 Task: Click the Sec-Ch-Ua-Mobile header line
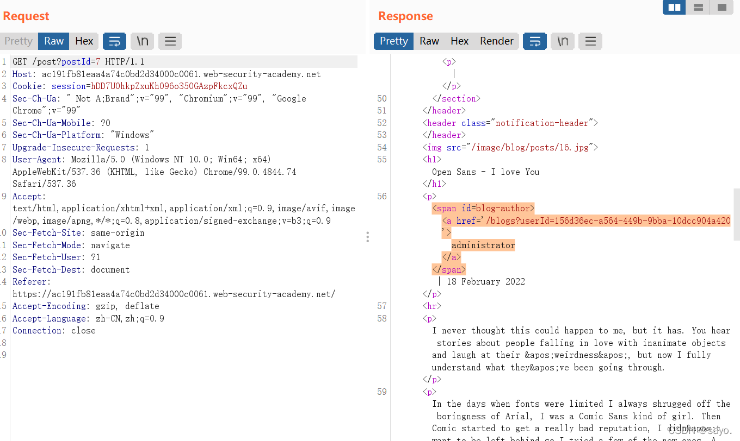61,123
